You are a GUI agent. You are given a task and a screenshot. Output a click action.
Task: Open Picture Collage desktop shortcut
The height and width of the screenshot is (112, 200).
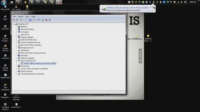click(5, 38)
